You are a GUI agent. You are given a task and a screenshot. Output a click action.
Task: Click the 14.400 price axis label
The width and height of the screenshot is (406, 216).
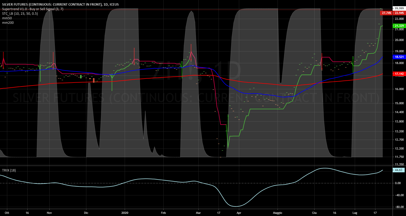click(x=399, y=112)
